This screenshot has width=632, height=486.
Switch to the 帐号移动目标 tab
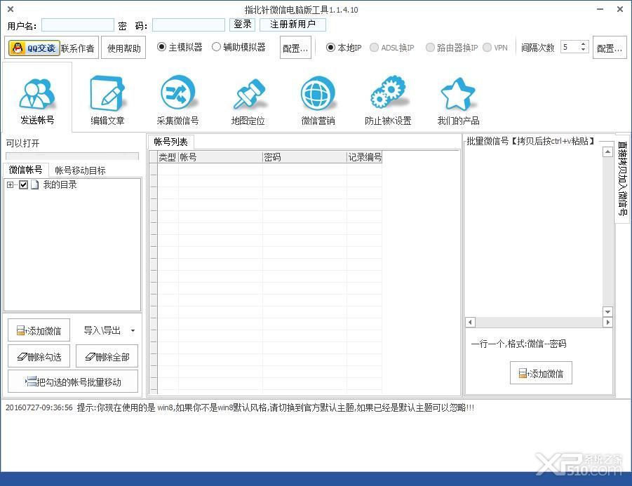click(80, 170)
